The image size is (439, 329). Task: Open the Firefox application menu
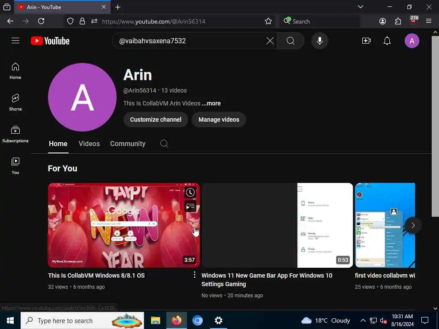click(x=429, y=21)
